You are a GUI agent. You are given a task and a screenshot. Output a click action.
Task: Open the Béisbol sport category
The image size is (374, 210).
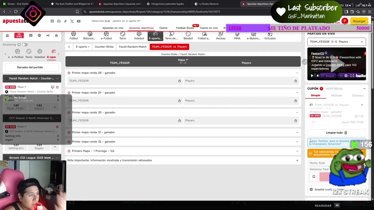[188, 36]
